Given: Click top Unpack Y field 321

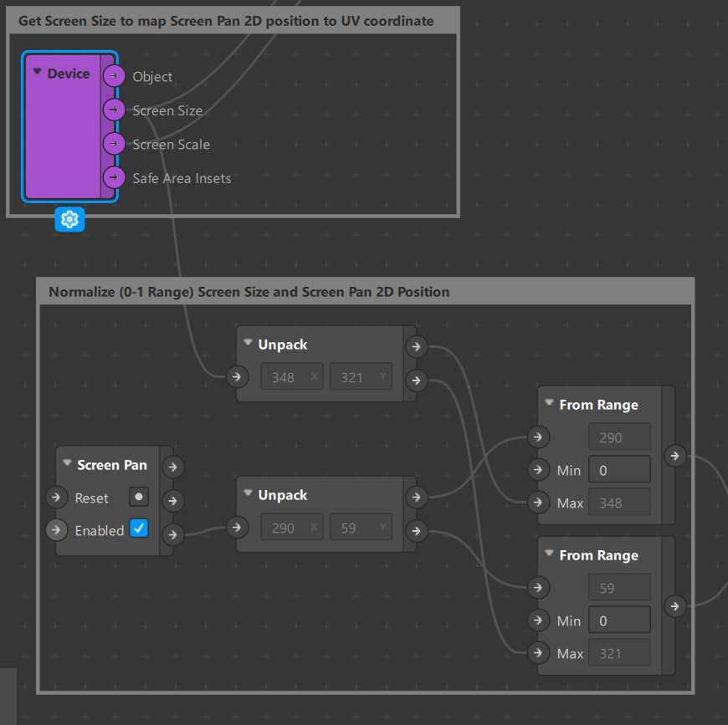Looking at the screenshot, I should [361, 376].
